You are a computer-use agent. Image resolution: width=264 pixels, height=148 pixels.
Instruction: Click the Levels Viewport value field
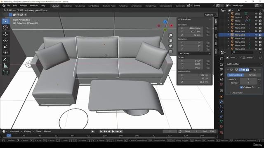coord(248,79)
